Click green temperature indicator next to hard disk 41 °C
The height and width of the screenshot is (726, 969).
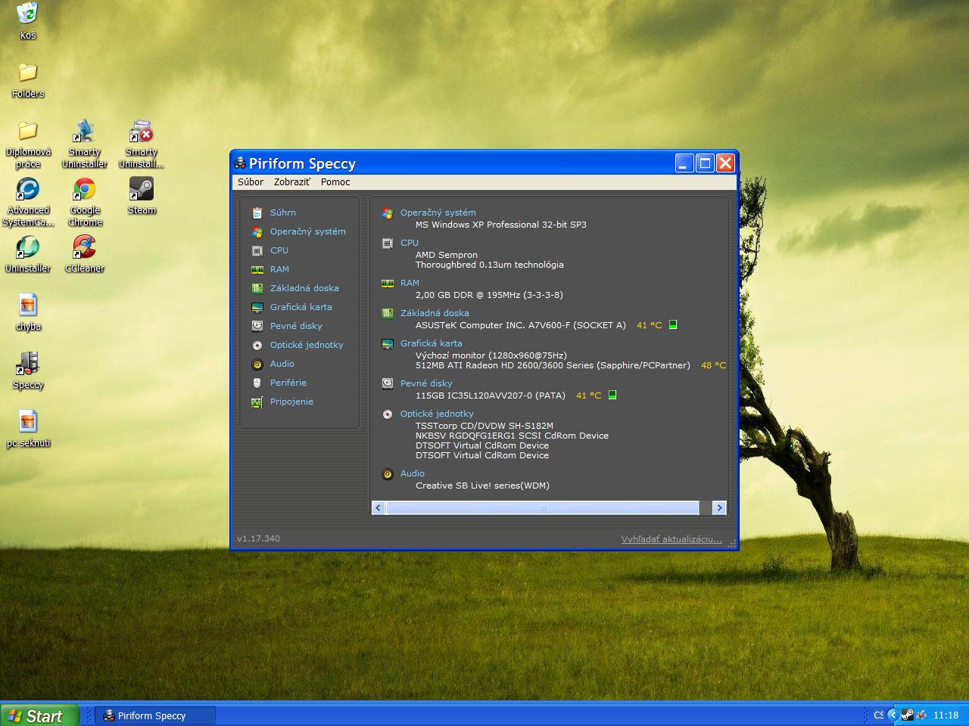coord(612,395)
